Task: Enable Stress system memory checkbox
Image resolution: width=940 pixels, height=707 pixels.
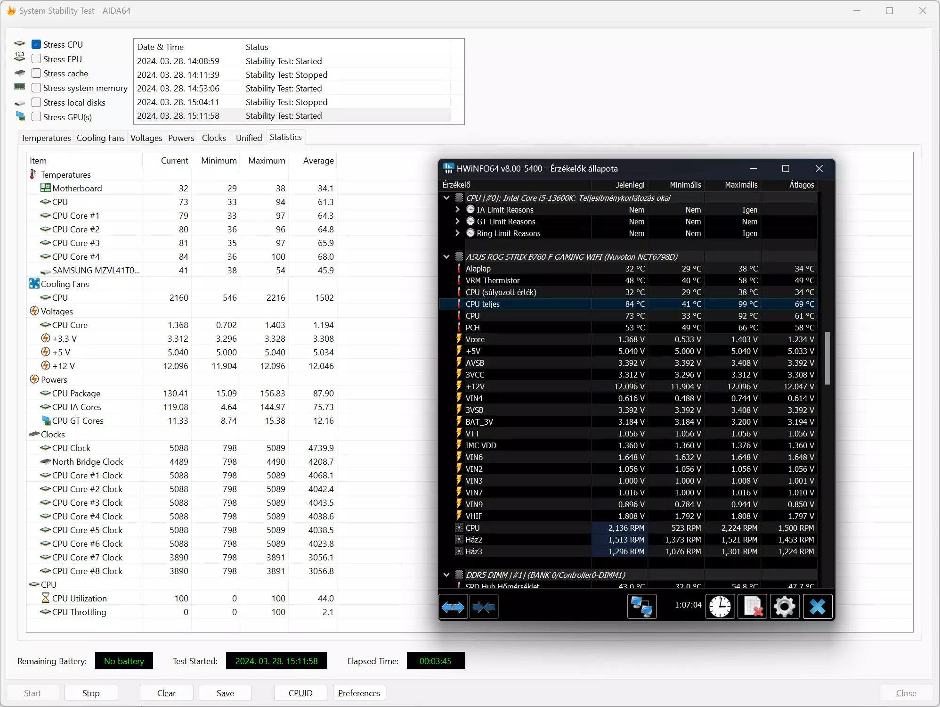Action: pos(36,88)
